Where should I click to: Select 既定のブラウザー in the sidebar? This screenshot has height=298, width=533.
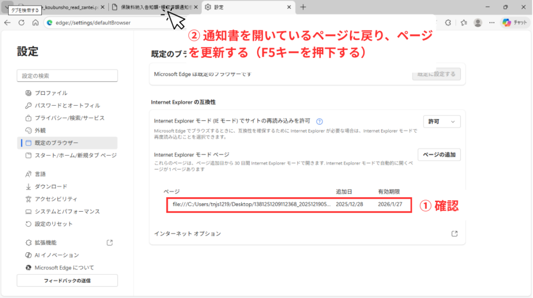tap(67, 143)
